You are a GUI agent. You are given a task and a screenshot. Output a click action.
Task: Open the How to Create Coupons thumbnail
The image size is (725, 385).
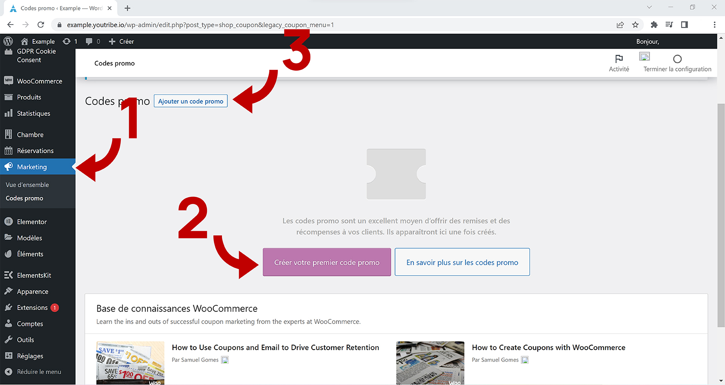pyautogui.click(x=430, y=363)
